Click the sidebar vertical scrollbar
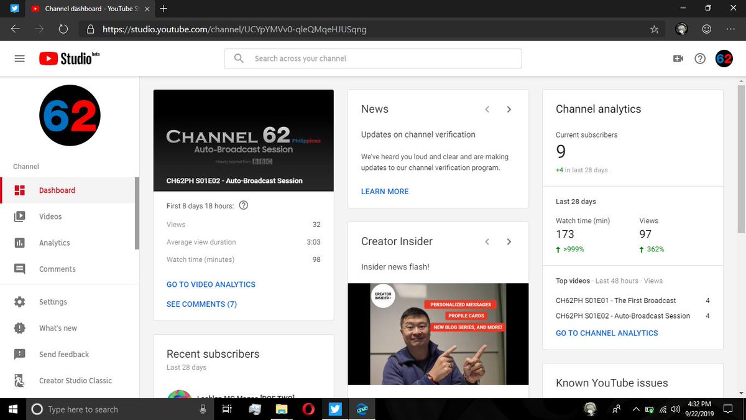 (x=137, y=213)
